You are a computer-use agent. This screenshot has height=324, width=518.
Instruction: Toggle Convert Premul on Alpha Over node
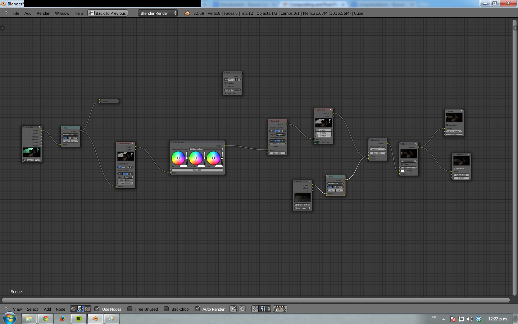coord(371,147)
